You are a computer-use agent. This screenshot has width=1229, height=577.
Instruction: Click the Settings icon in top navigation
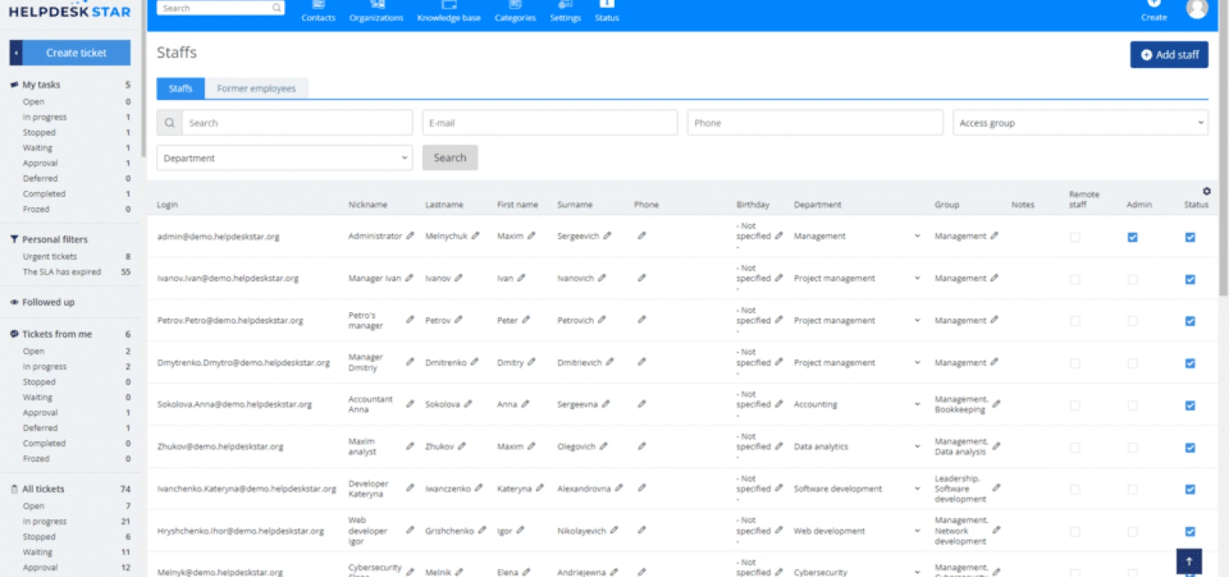[x=565, y=5]
